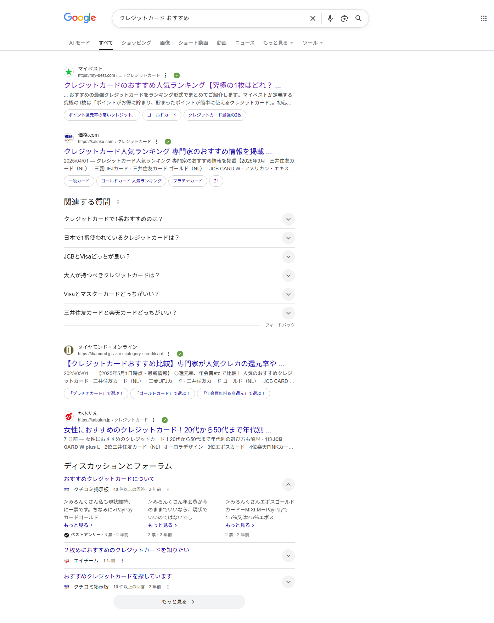Expand the 2枚めにおすすめのクレジットカード discussion
Screen dimensions: 494x623
tap(288, 556)
